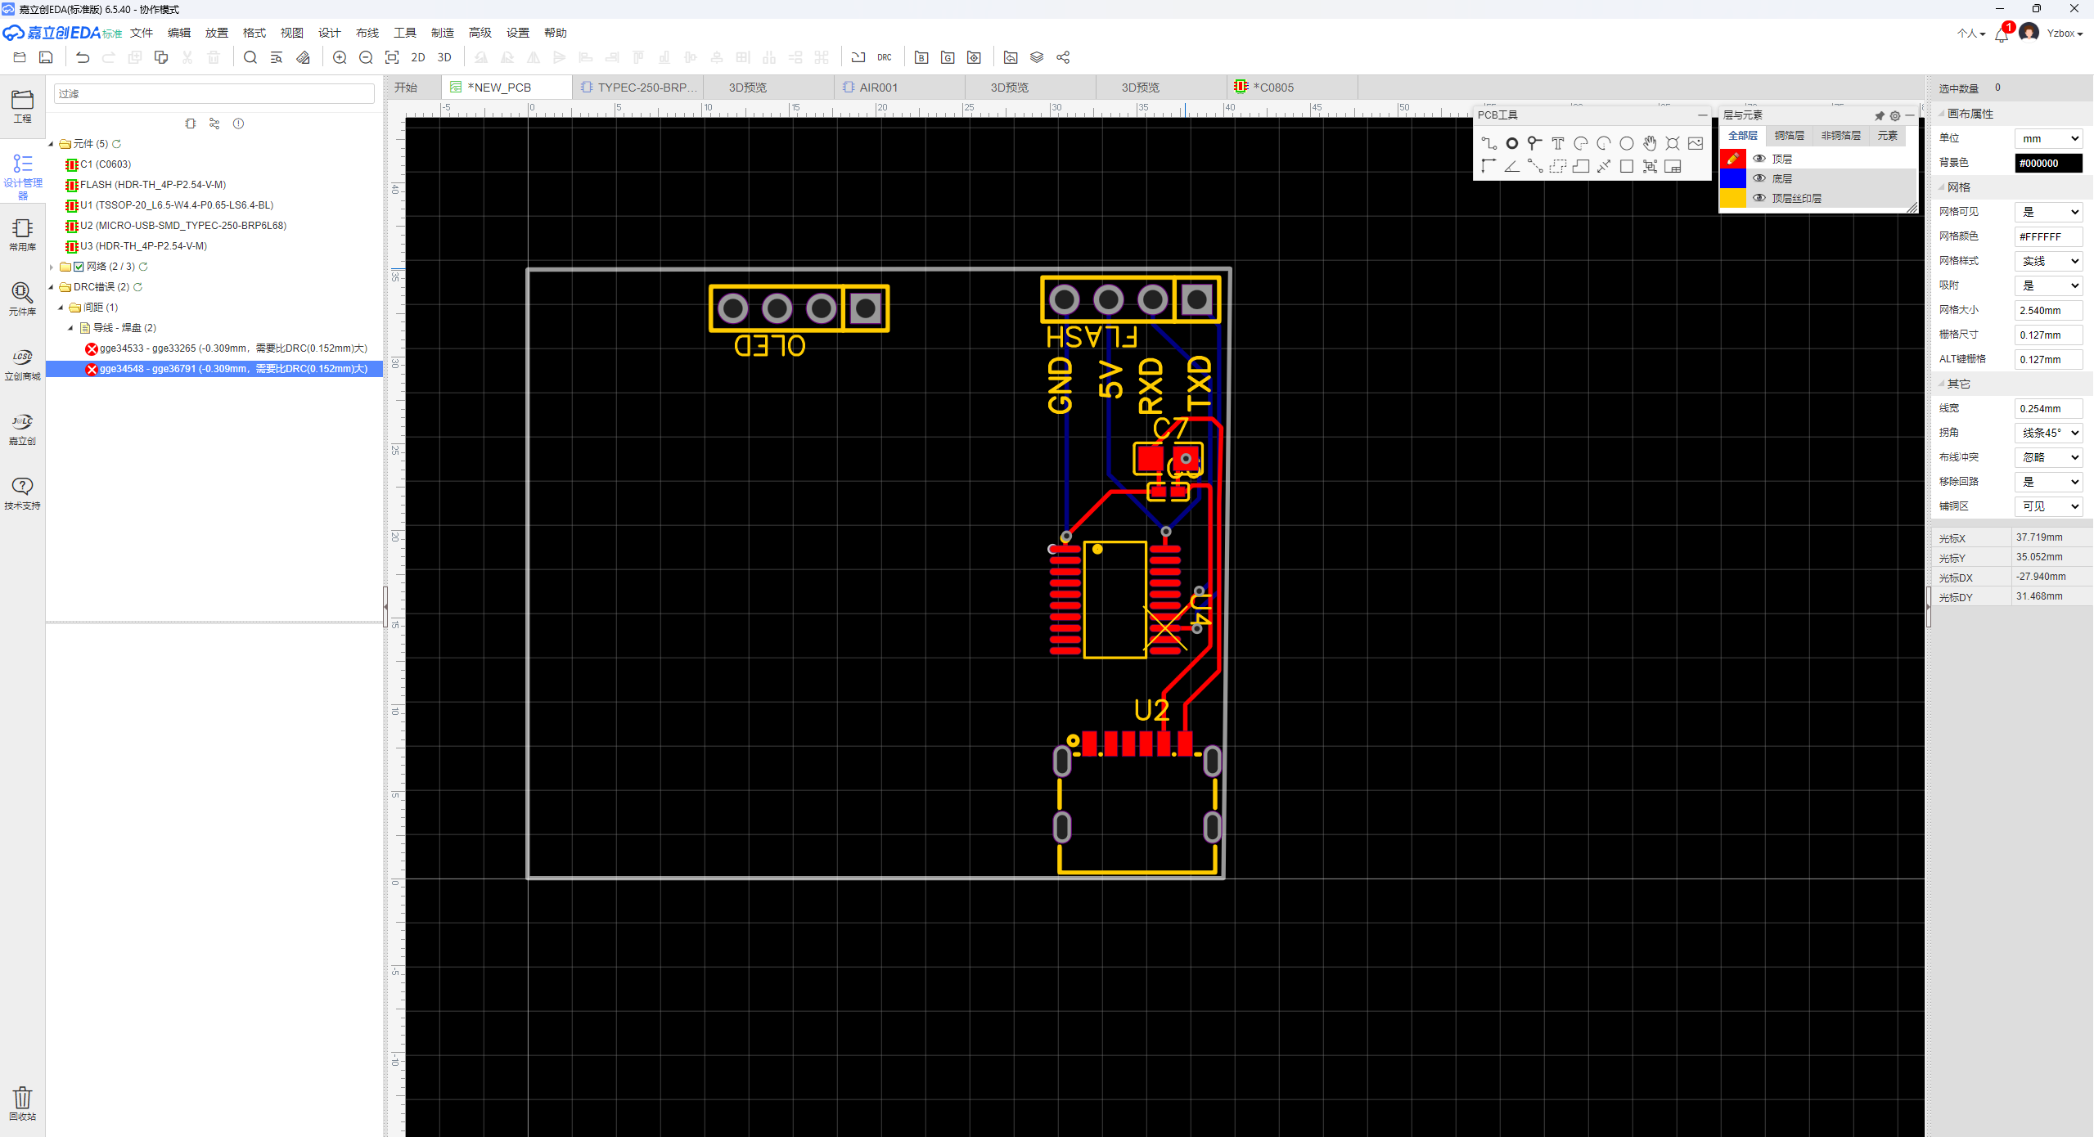This screenshot has height=1137, width=2094.
Task: Hide the 顶层丝印层 silkscreen layer eye
Action: 1759,198
